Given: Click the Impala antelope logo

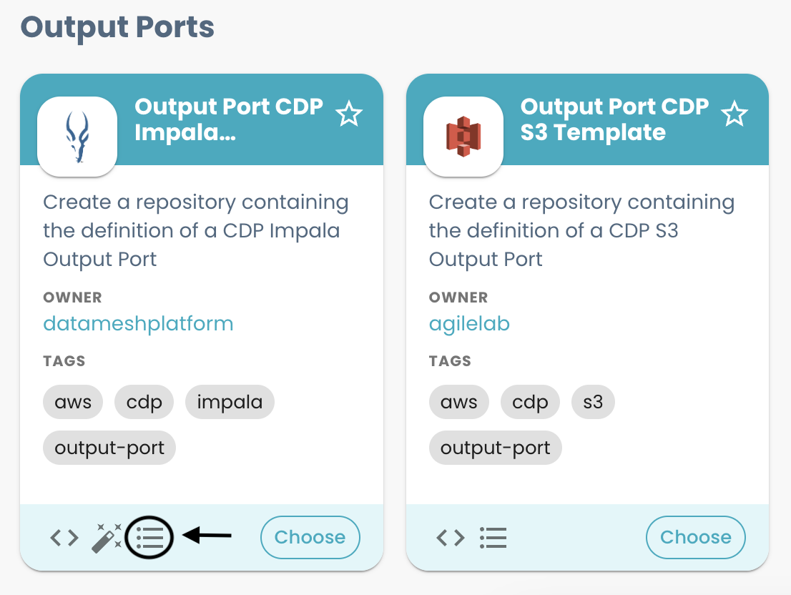Looking at the screenshot, I should [x=77, y=137].
